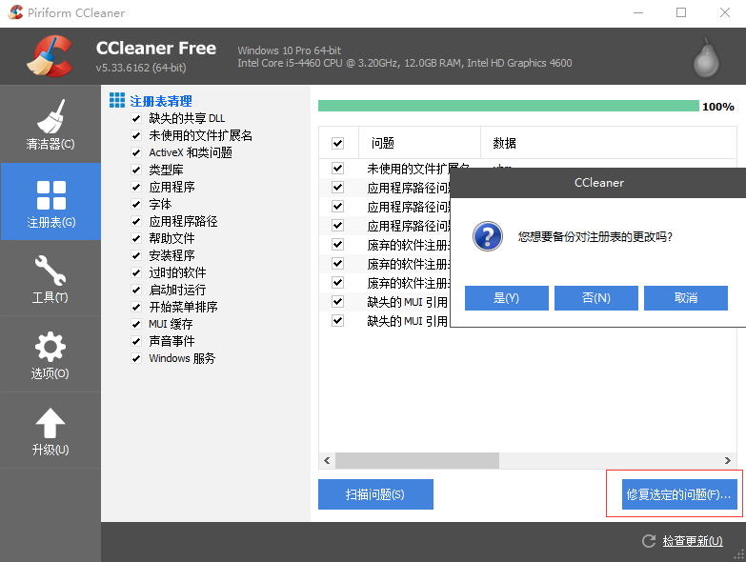Click the scroll-right arrow of the results list
The width and height of the screenshot is (746, 562).
(728, 460)
